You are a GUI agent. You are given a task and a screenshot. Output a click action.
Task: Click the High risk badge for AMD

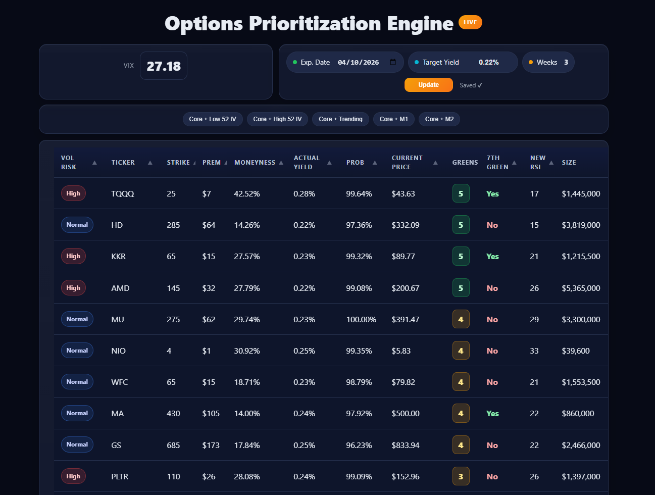pyautogui.click(x=73, y=288)
